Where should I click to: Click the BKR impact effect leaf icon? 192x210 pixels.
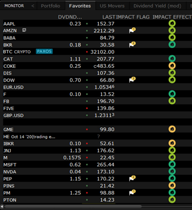coord(172,45)
